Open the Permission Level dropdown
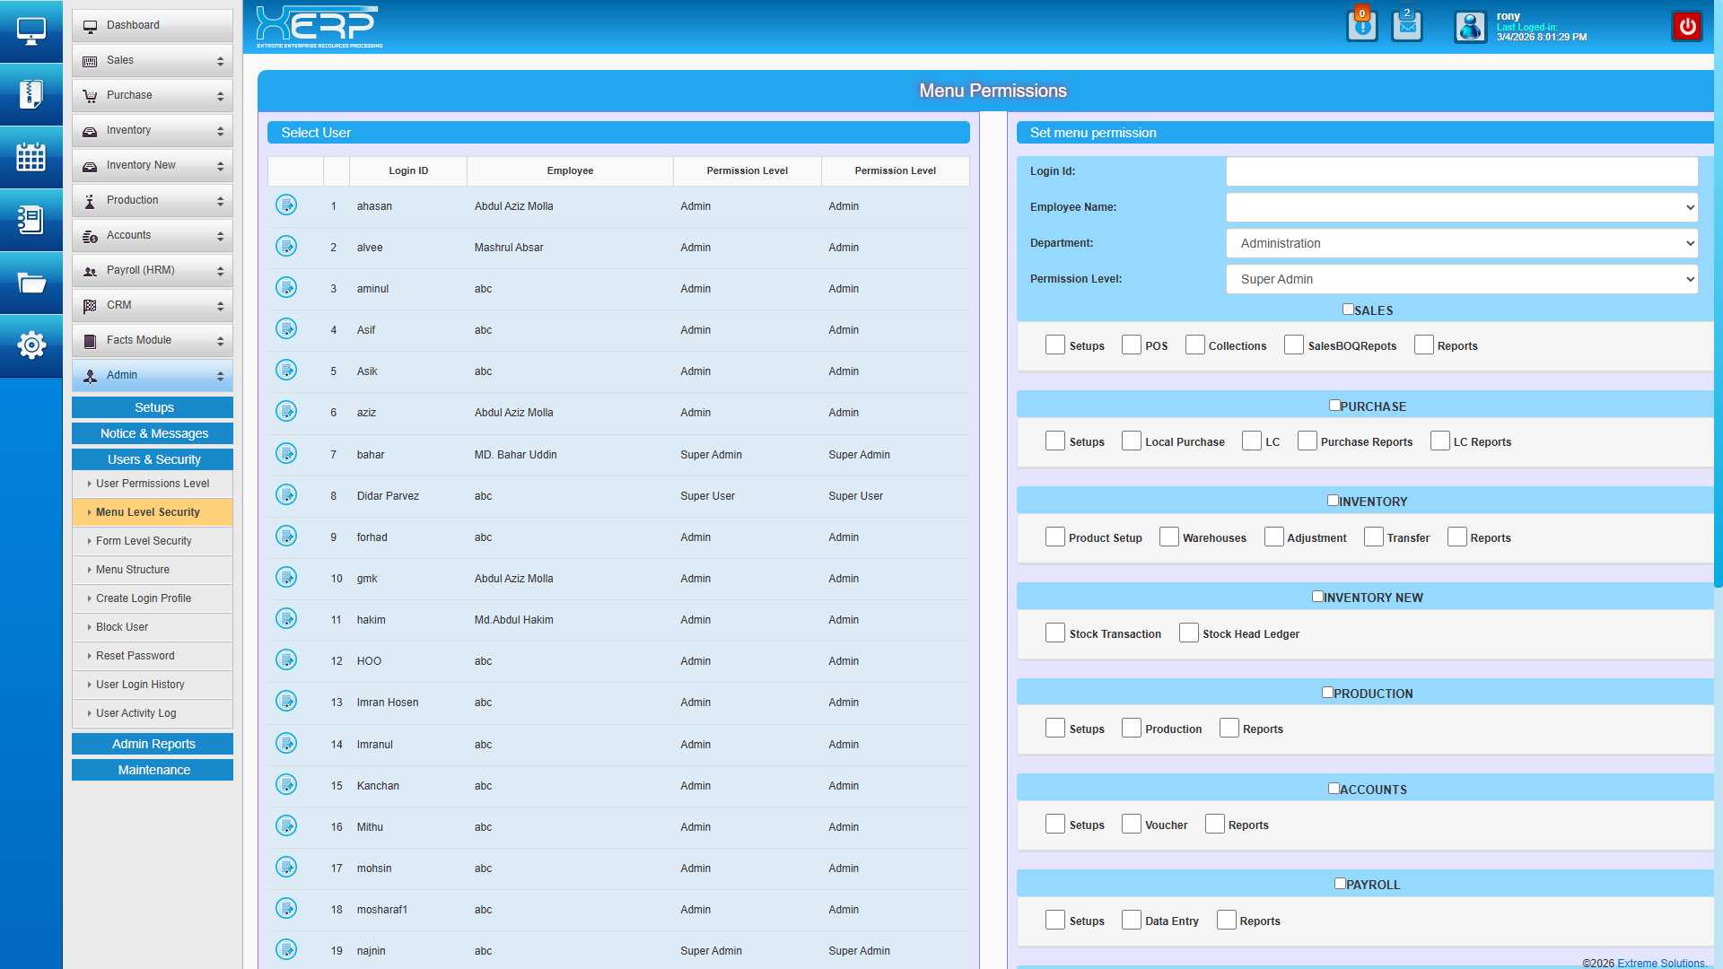Screen dimensions: 1723x969 [1461, 279]
